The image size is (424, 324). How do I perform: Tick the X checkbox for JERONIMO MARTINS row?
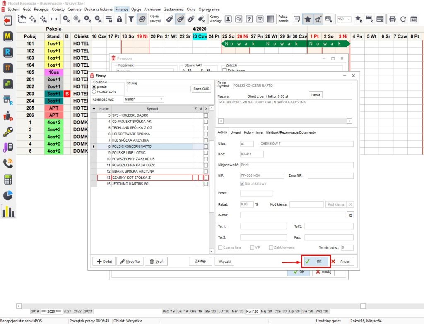(x=206, y=184)
